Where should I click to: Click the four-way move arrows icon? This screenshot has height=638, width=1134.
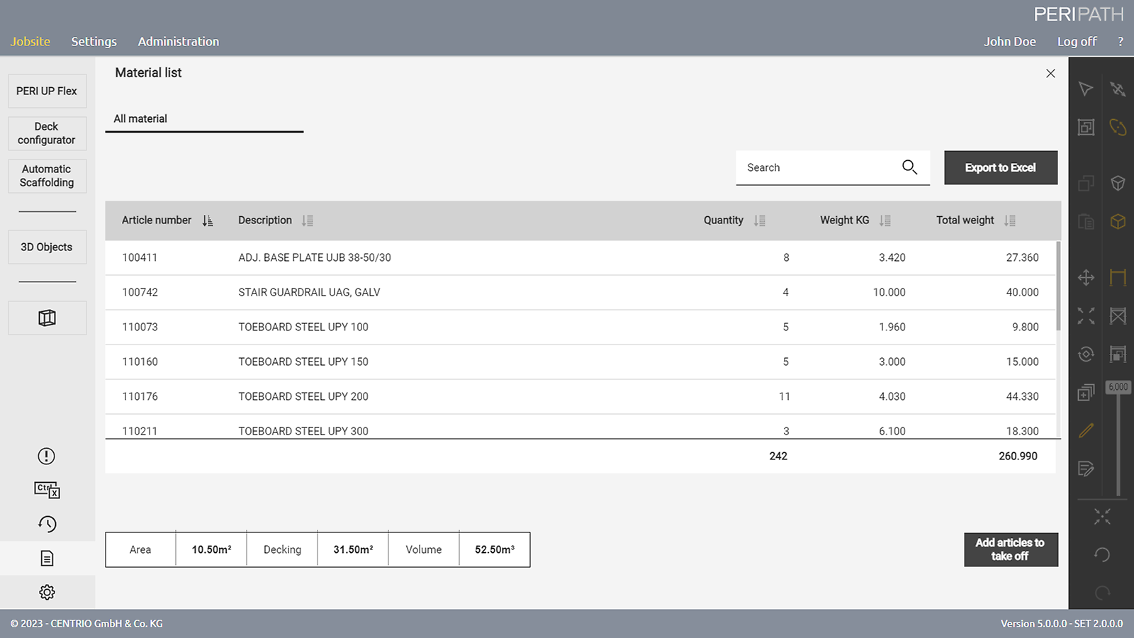click(1086, 278)
